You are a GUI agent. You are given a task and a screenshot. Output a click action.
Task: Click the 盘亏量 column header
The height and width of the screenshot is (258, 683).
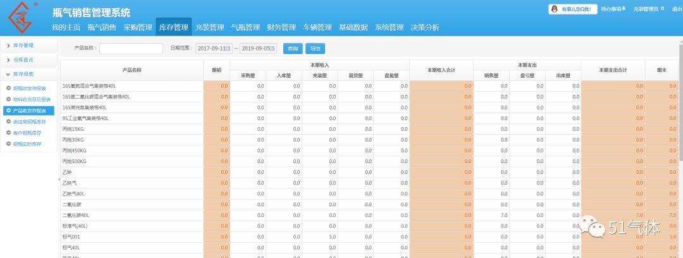(x=527, y=75)
